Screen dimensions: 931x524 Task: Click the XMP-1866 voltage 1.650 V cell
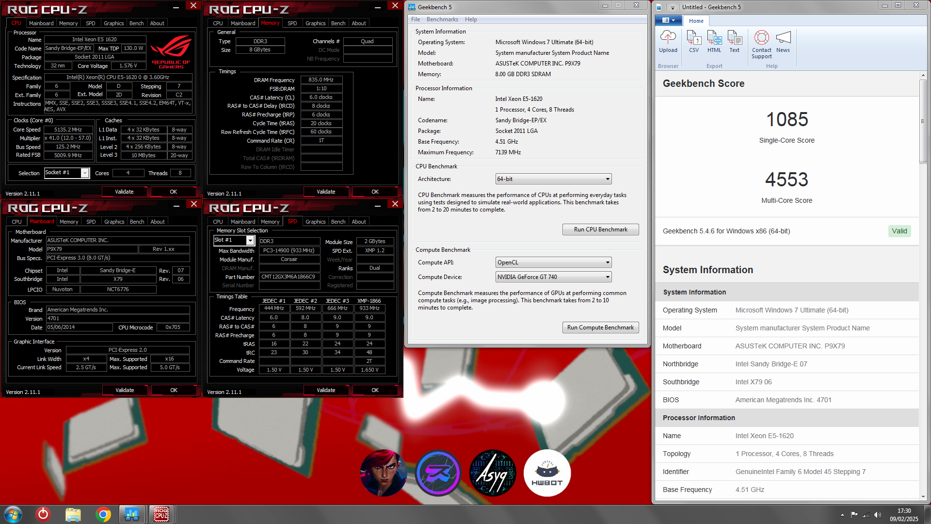coord(369,370)
